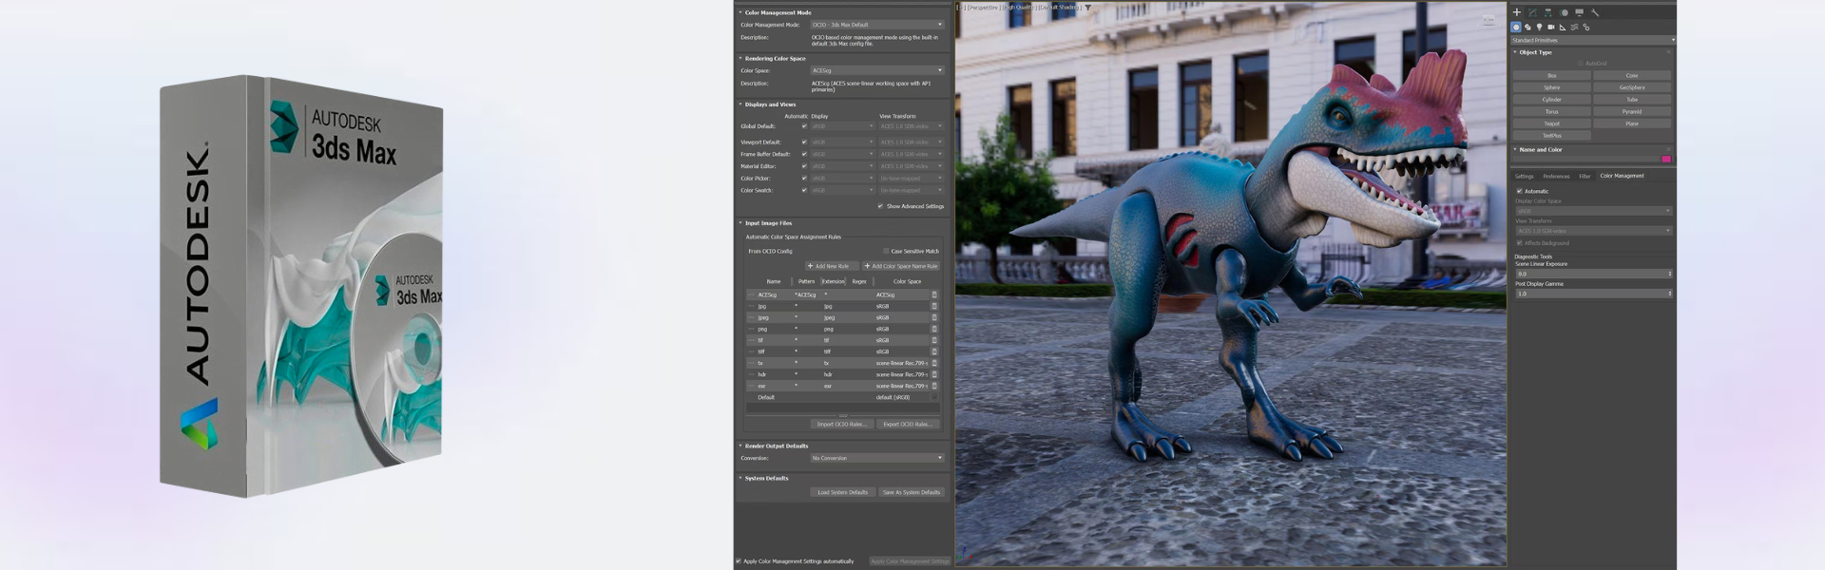The height and width of the screenshot is (570, 1825).
Task: Toggle Color Picker automatic checkbox
Action: 804,179
